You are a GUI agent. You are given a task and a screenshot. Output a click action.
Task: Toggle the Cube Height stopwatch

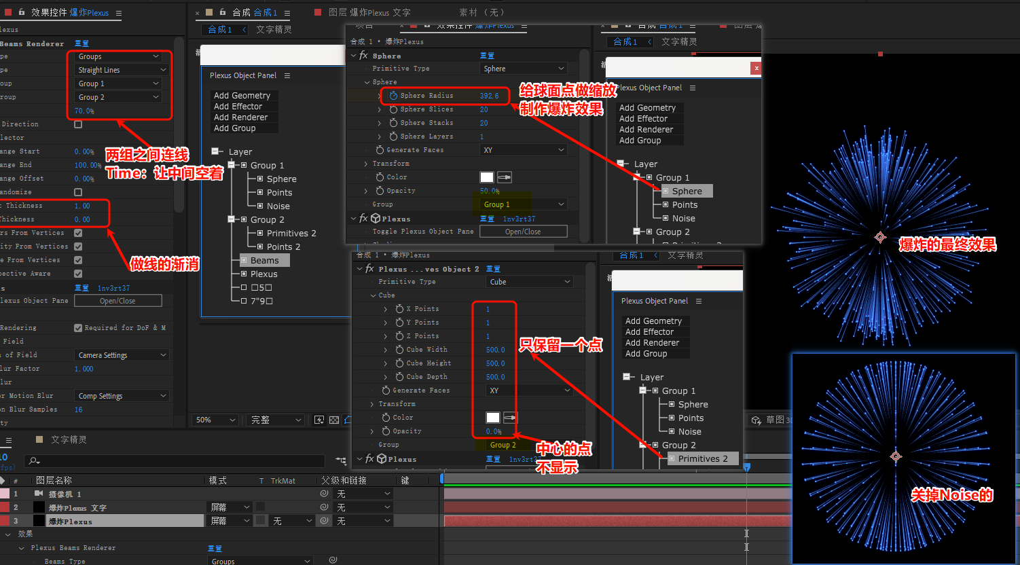pos(399,363)
